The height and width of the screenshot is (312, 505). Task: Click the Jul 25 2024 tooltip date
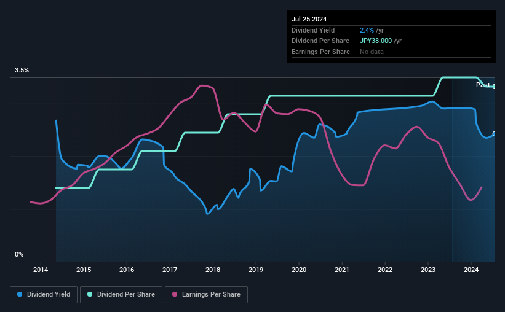(x=309, y=19)
